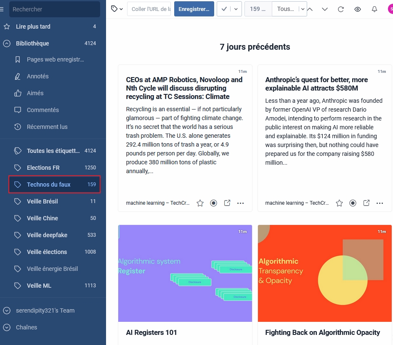Toggle read status of the AMP Robotics article

[213, 203]
